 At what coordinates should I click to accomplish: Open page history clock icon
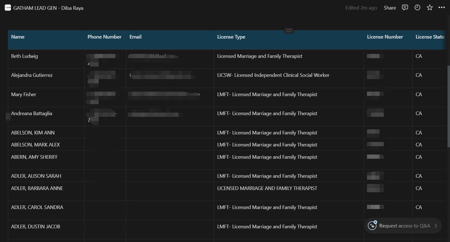click(x=417, y=8)
